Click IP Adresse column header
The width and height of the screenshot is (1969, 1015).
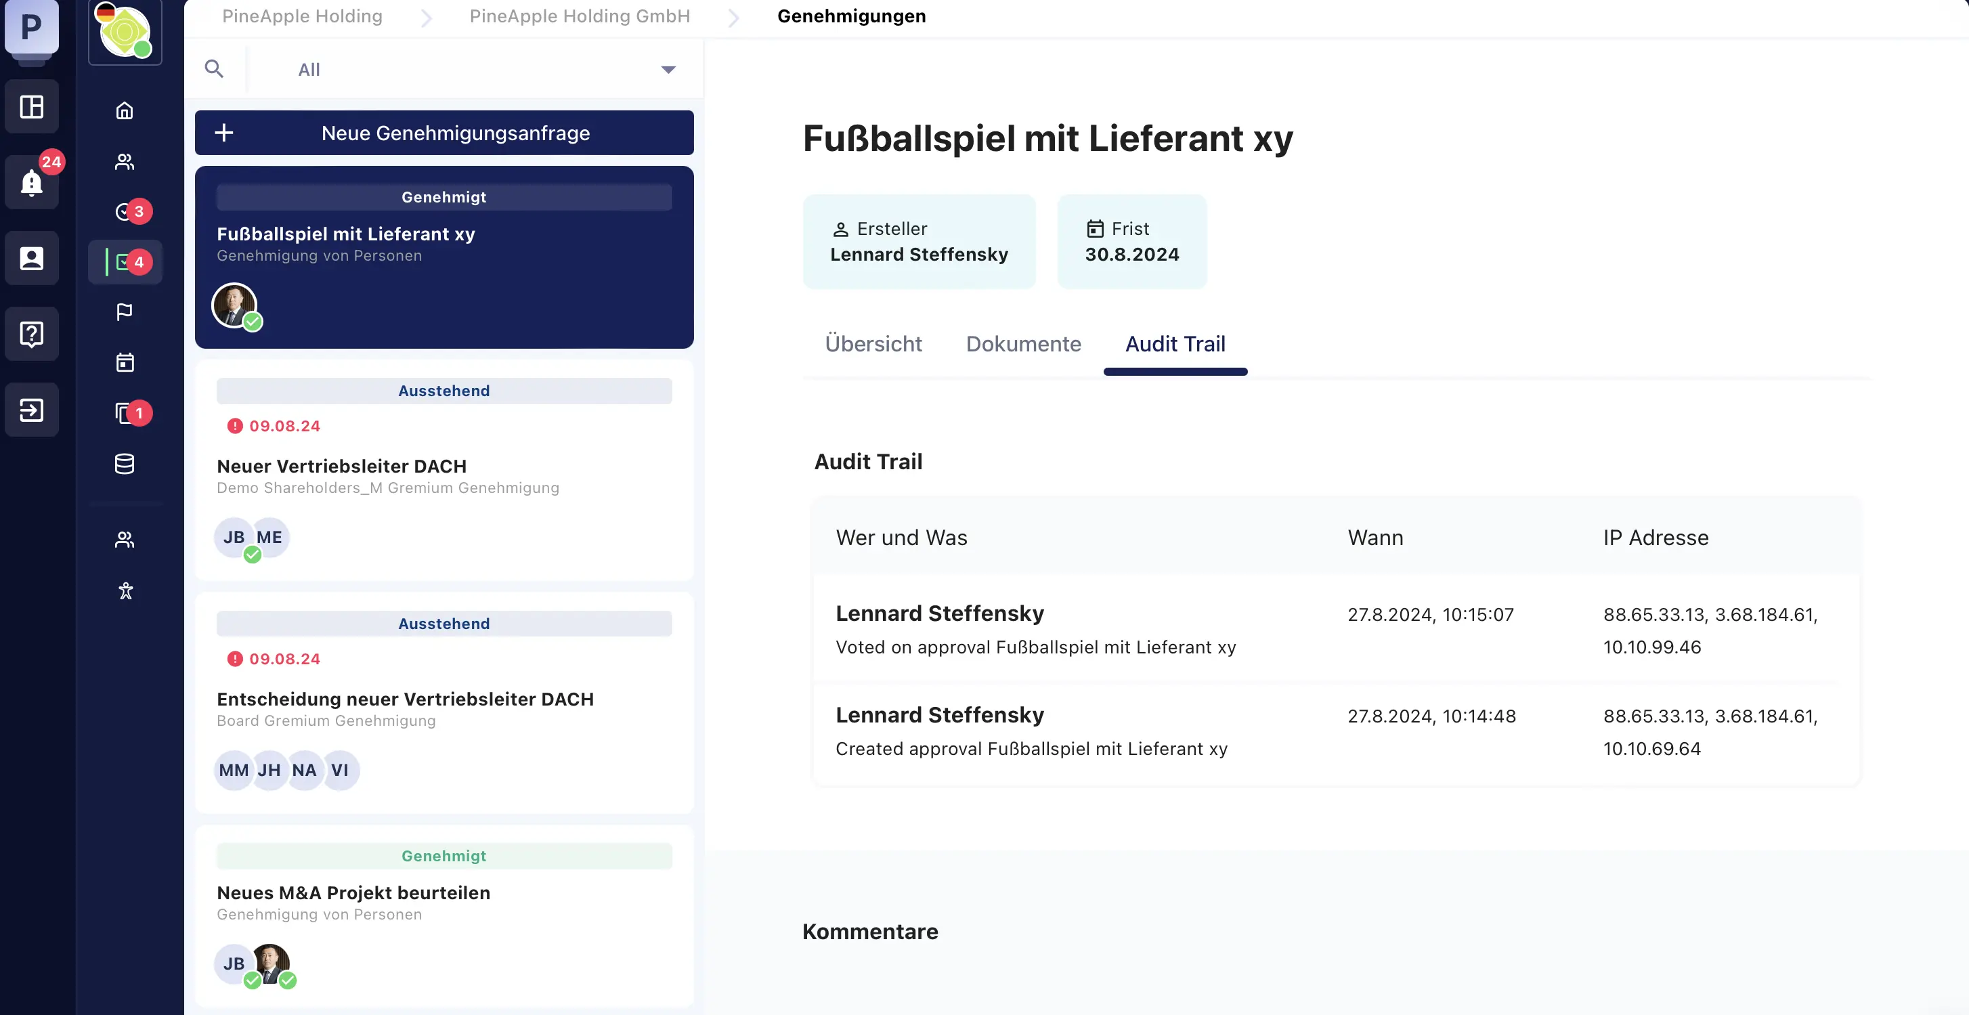pos(1656,538)
